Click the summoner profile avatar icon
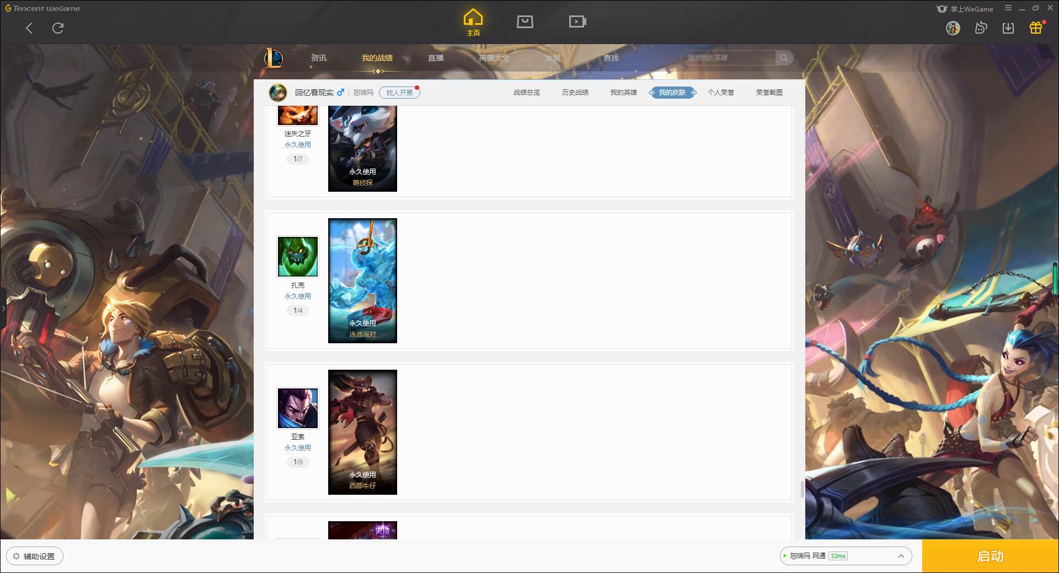Image resolution: width=1059 pixels, height=573 pixels. 278,93
